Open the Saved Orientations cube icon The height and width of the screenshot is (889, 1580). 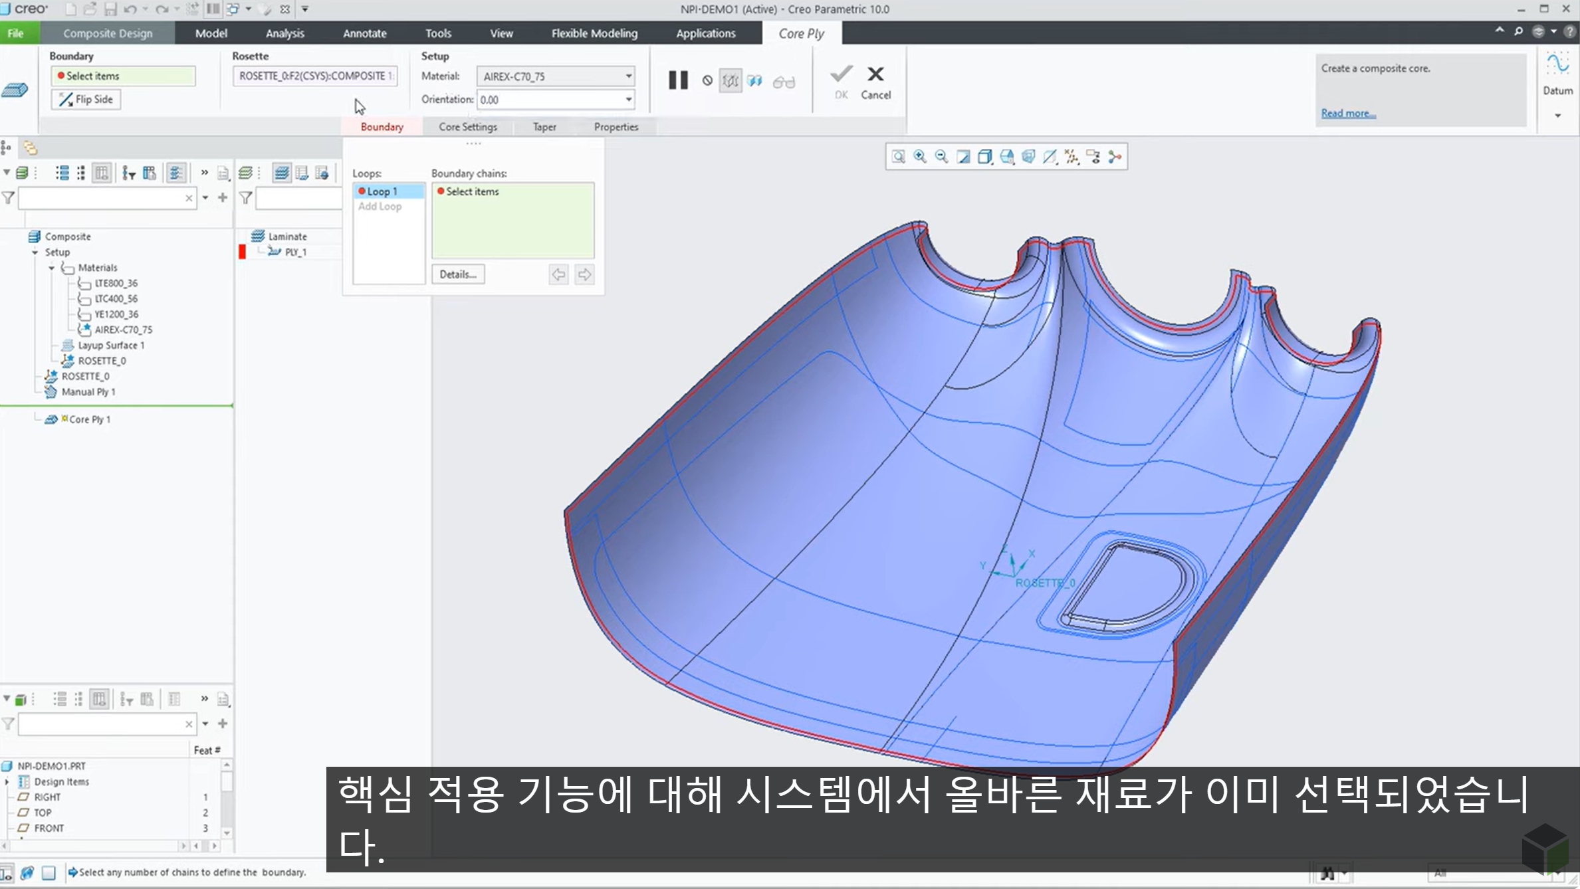pos(985,157)
